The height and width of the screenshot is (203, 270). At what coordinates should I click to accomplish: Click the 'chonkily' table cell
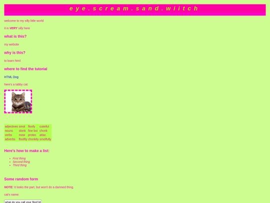coord(33,139)
